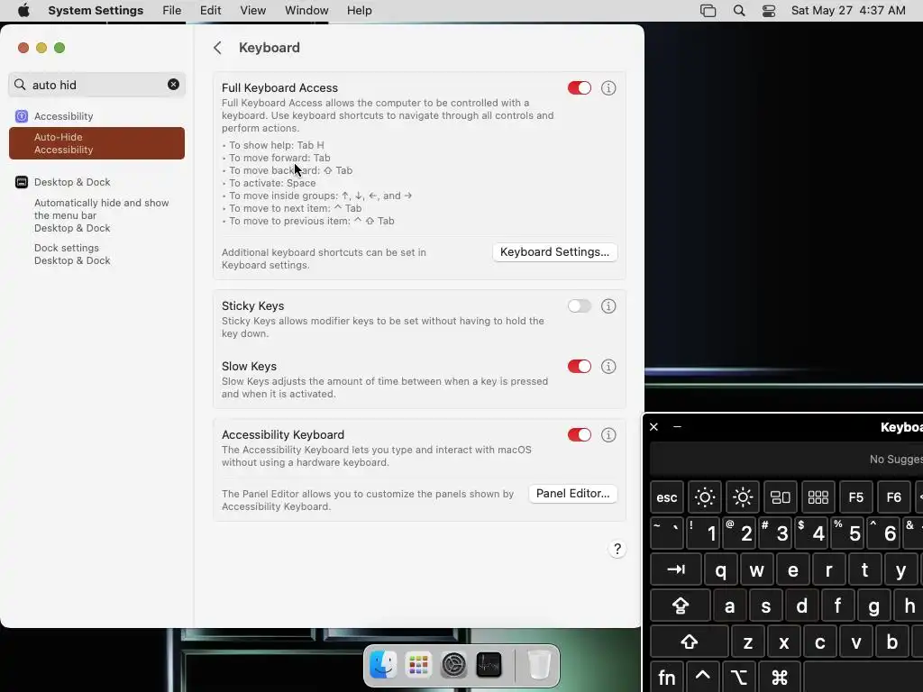Open info for Accessibility Keyboard
This screenshot has height=692, width=923.
click(x=608, y=435)
